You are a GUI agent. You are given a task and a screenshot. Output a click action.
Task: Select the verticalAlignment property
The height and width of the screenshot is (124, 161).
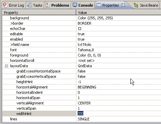click(x=30, y=103)
